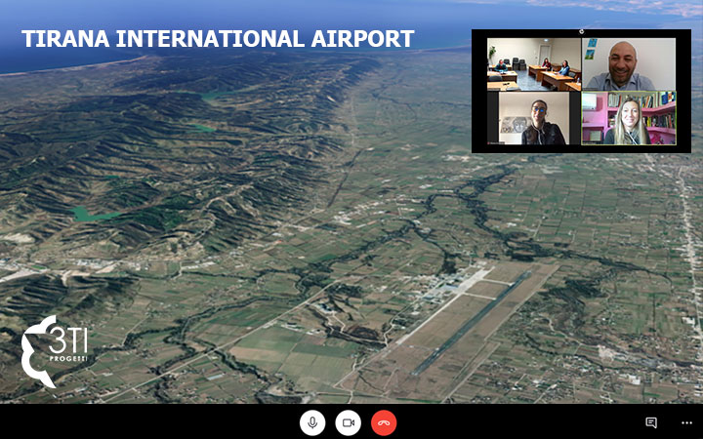Select the bald smiling man's video tile
Viewport: 703px width, 439px height.
pos(629,64)
